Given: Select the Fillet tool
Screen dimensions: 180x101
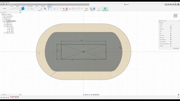Looking at the screenshot, I should [x=36, y=9].
